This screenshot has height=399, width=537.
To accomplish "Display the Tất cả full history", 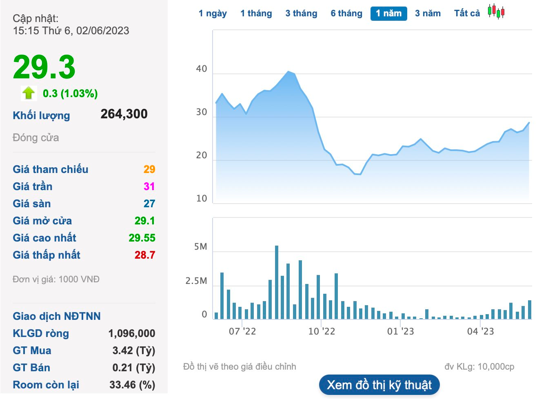I will [467, 13].
